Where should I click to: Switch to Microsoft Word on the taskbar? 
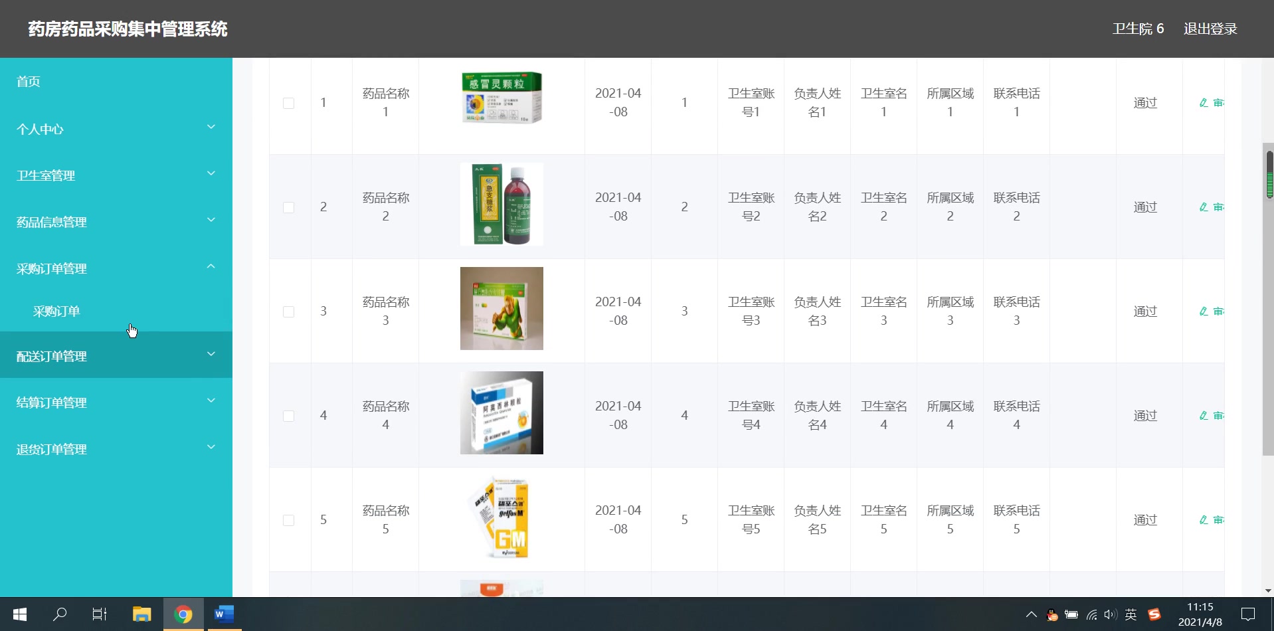[x=224, y=614]
